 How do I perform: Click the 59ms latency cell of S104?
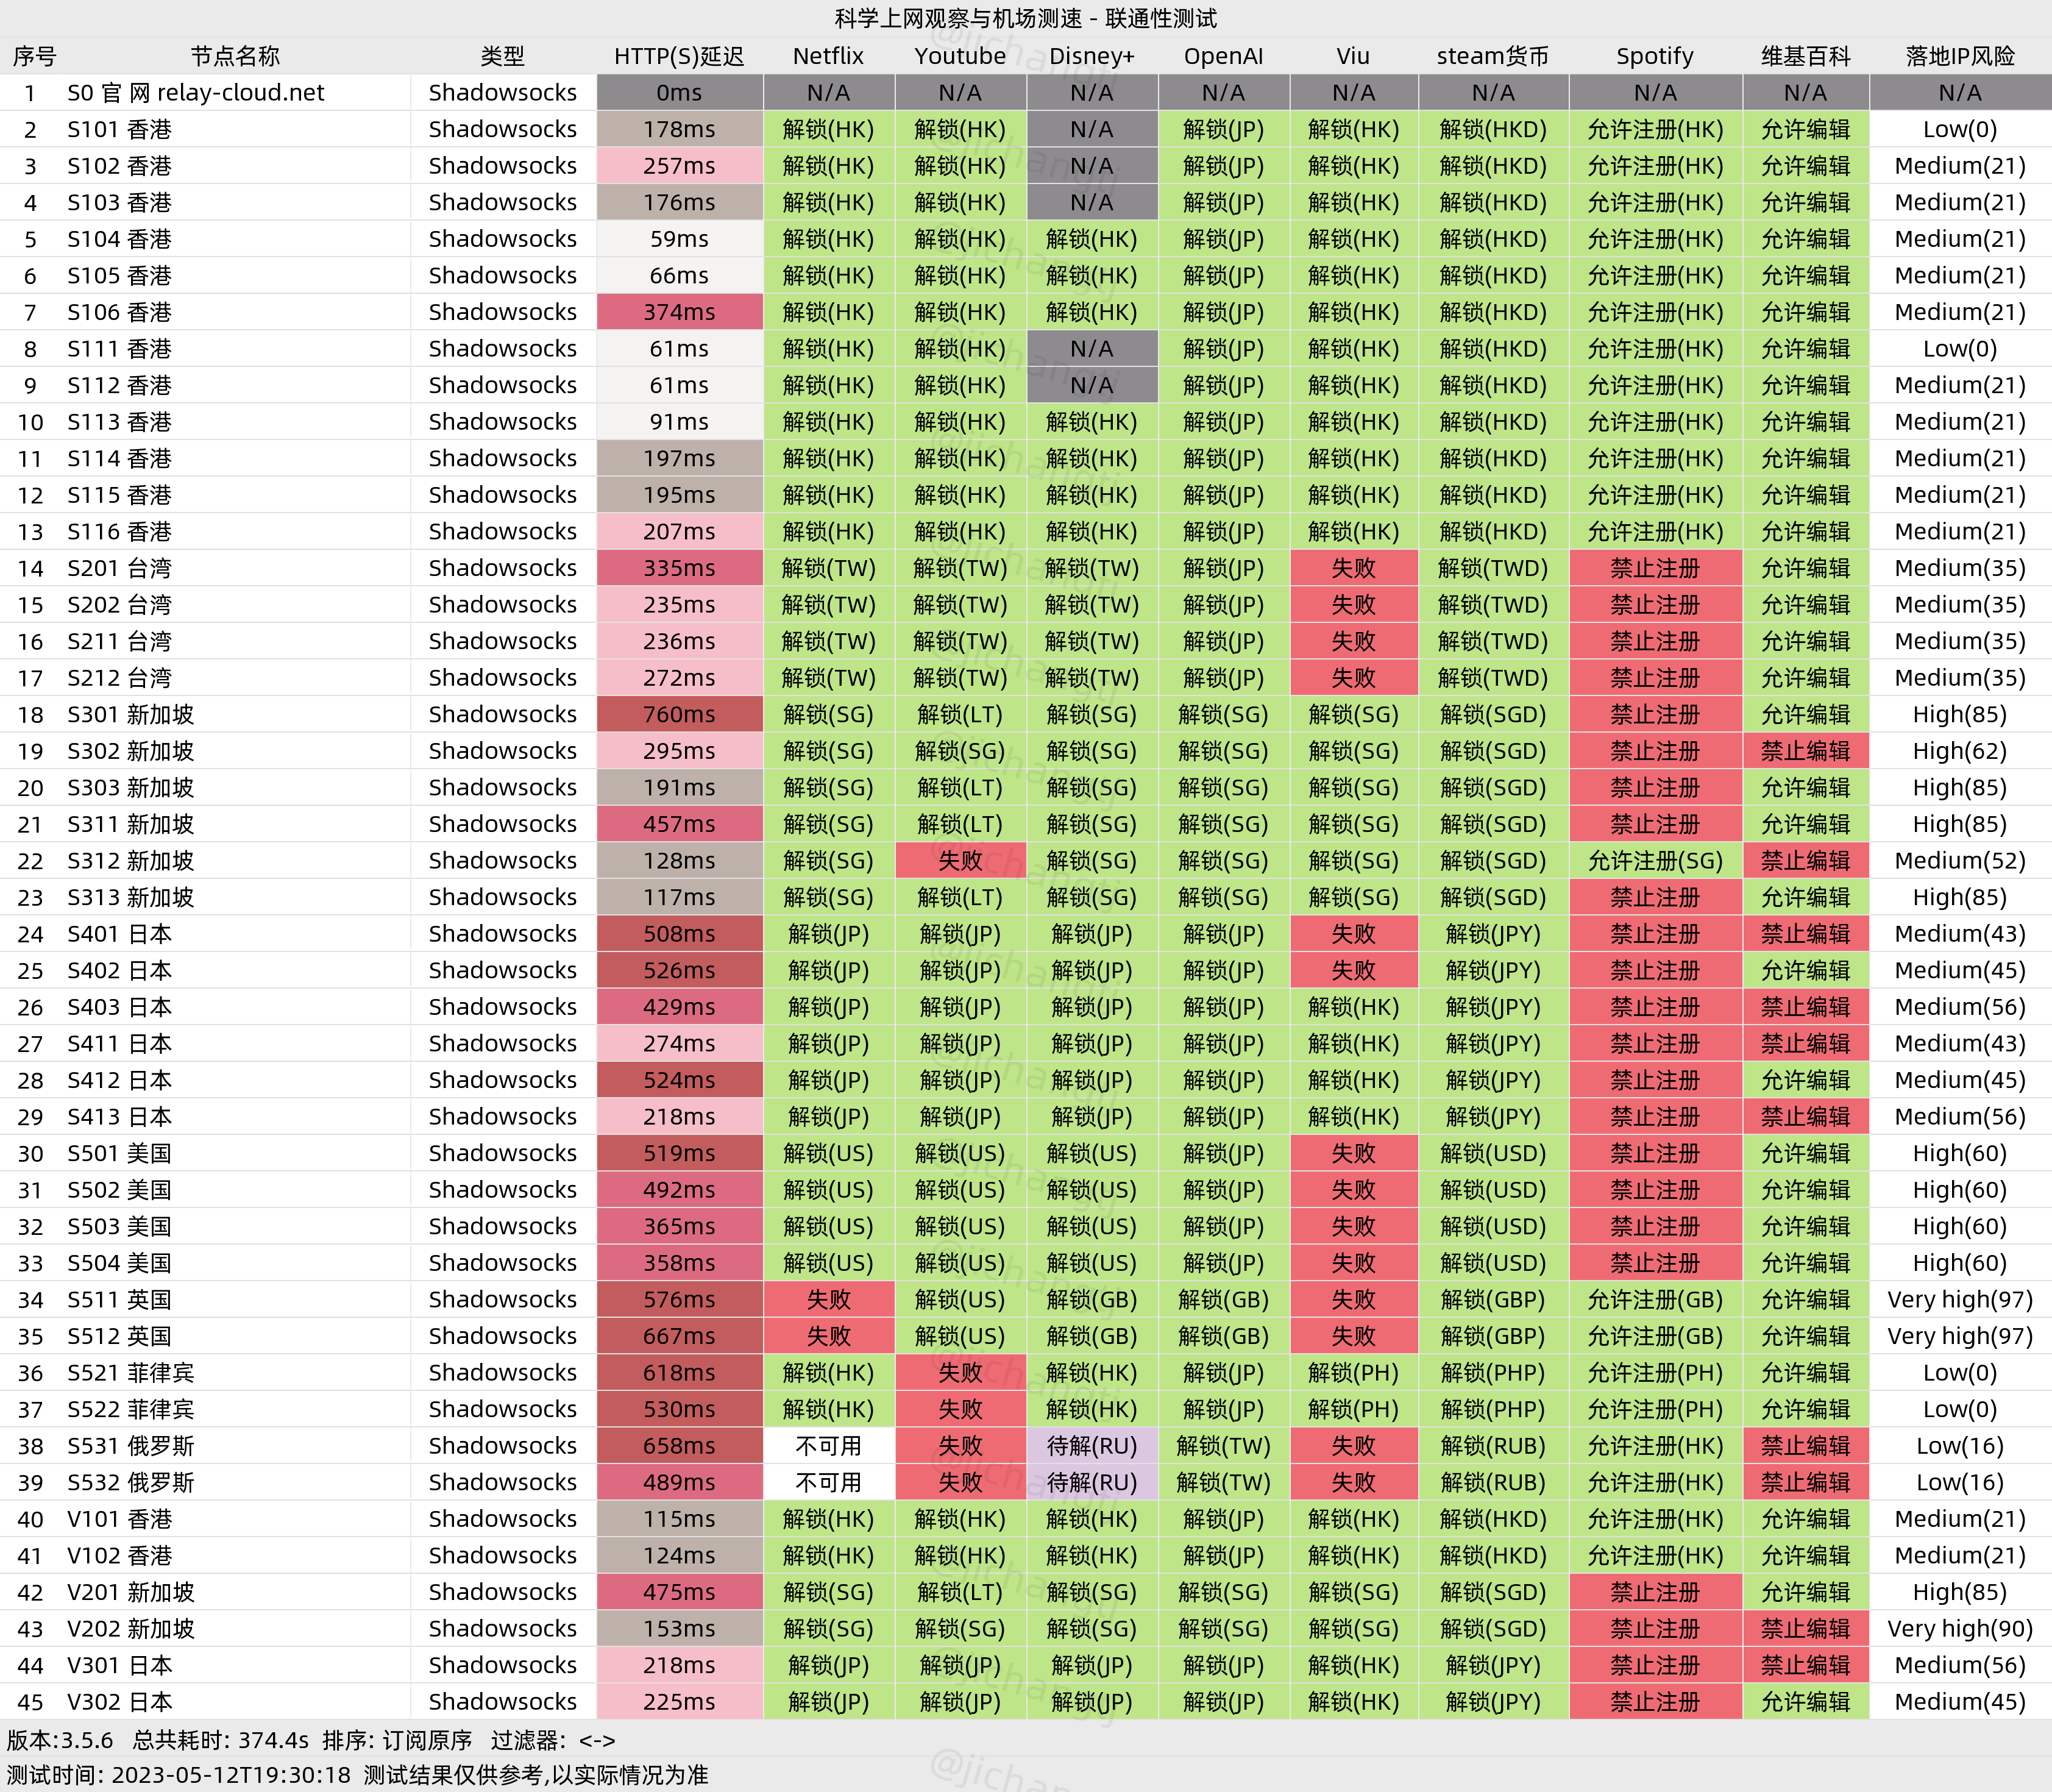pos(679,239)
